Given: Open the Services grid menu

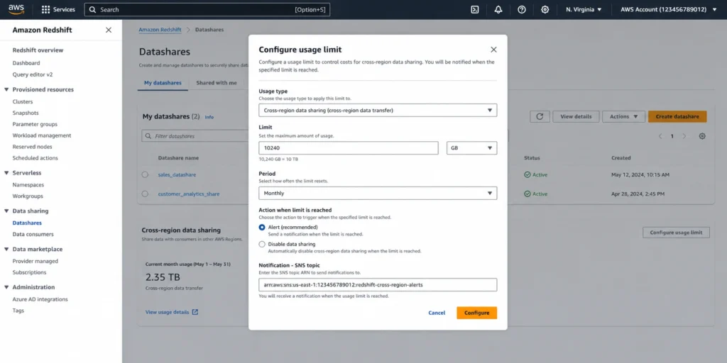Looking at the screenshot, I should [x=58, y=10].
